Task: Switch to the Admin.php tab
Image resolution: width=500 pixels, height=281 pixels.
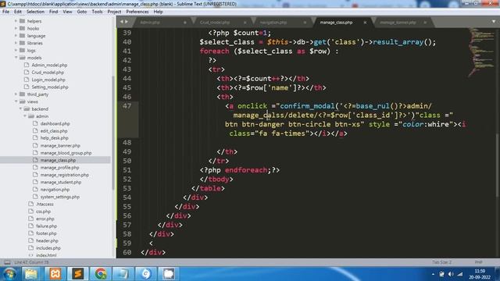Action: click(x=150, y=23)
